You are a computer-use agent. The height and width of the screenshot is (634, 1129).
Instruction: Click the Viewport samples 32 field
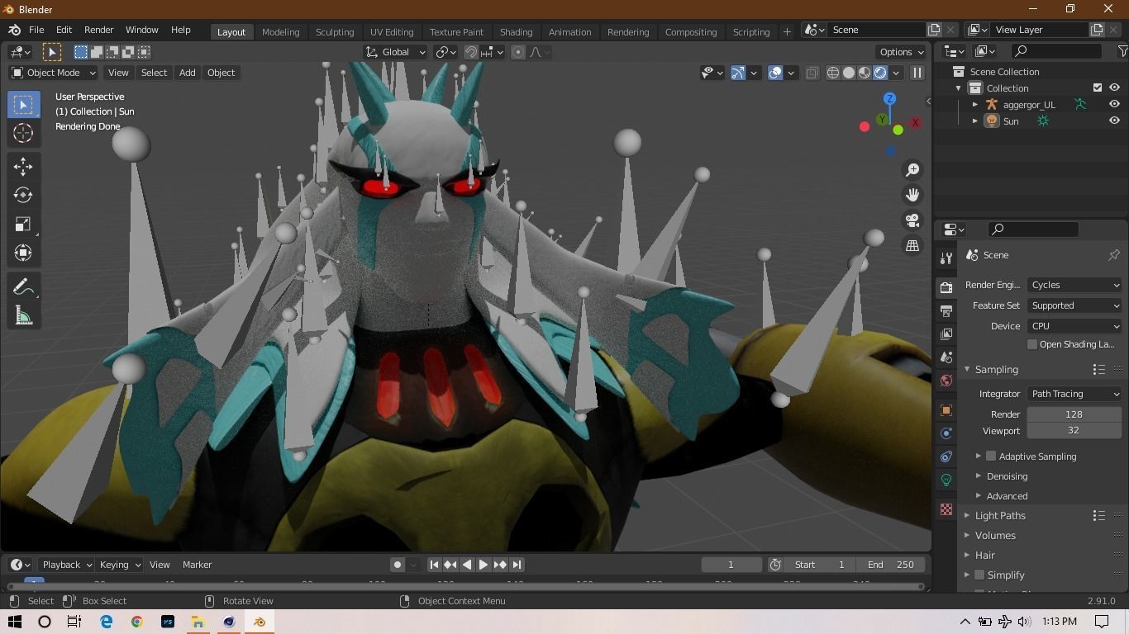[1074, 431]
